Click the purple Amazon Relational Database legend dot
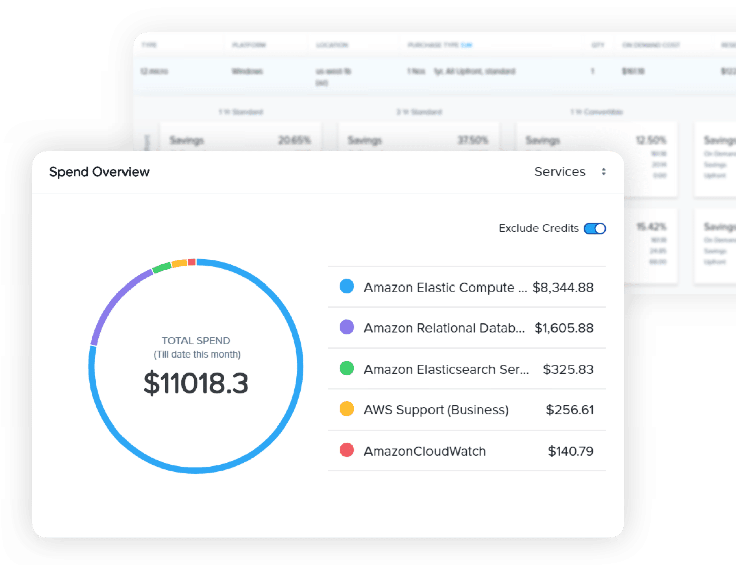736x570 pixels. pos(347,327)
